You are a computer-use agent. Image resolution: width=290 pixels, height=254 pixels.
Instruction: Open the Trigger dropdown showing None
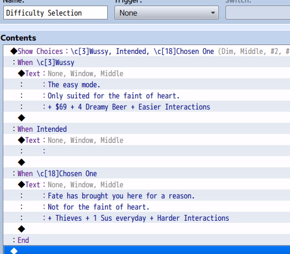pyautogui.click(x=167, y=13)
